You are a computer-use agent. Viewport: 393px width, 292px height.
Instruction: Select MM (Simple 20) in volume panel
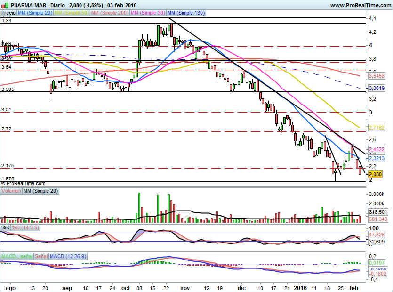point(41,191)
